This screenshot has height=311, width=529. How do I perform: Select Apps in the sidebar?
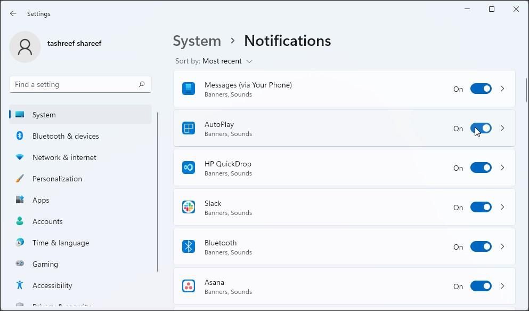[x=80, y=200]
